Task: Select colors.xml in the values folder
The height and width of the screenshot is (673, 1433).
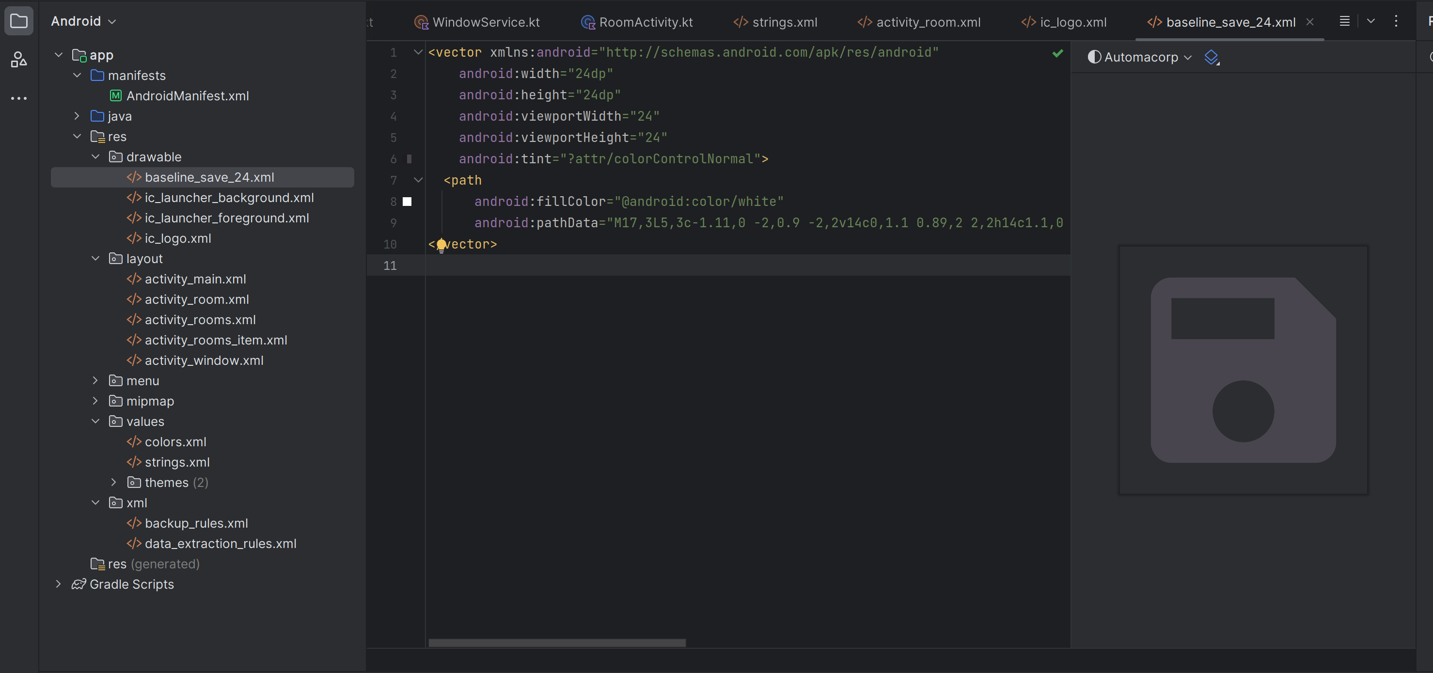Action: tap(166, 441)
